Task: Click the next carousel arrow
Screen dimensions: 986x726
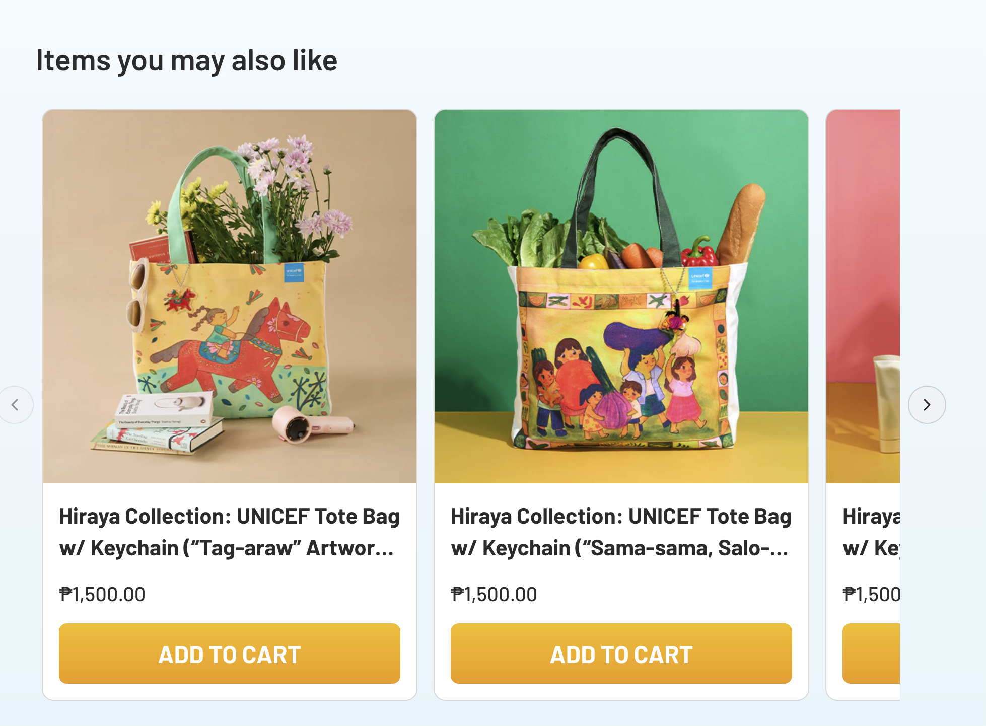Action: point(927,405)
